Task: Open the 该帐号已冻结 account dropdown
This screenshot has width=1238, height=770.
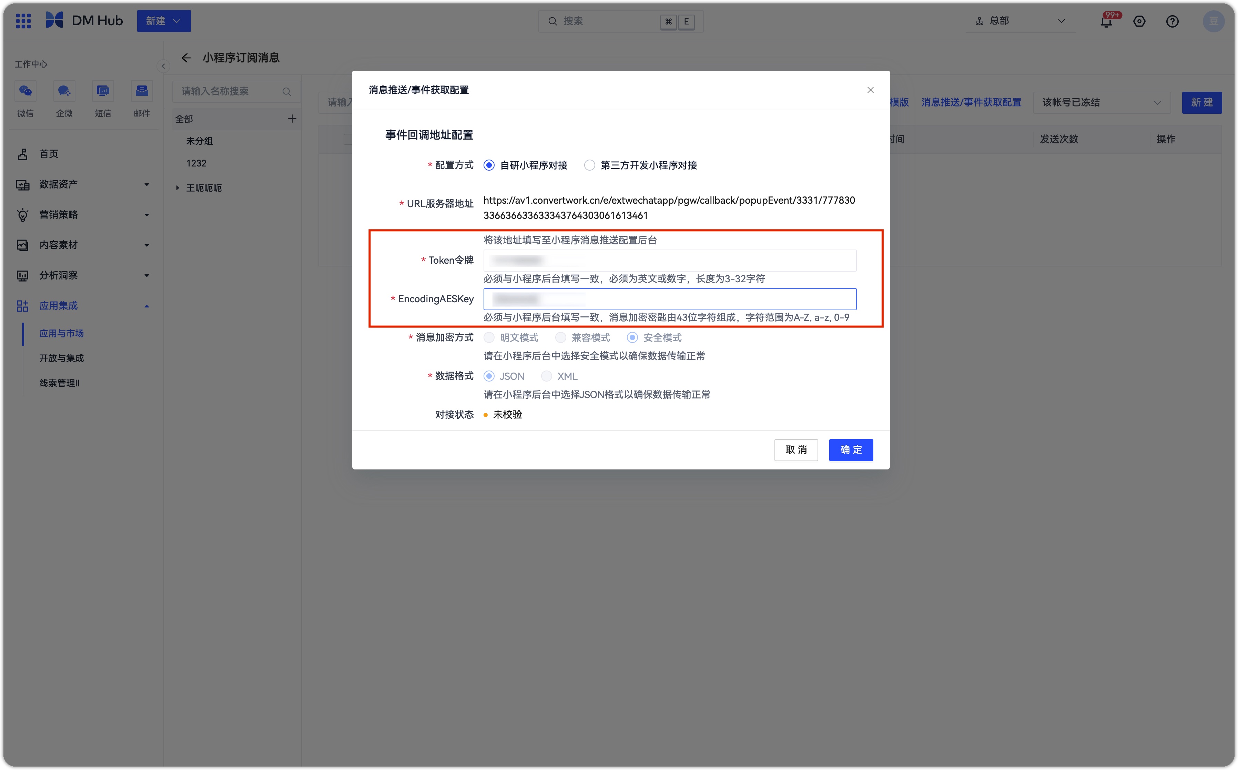Action: coord(1102,102)
